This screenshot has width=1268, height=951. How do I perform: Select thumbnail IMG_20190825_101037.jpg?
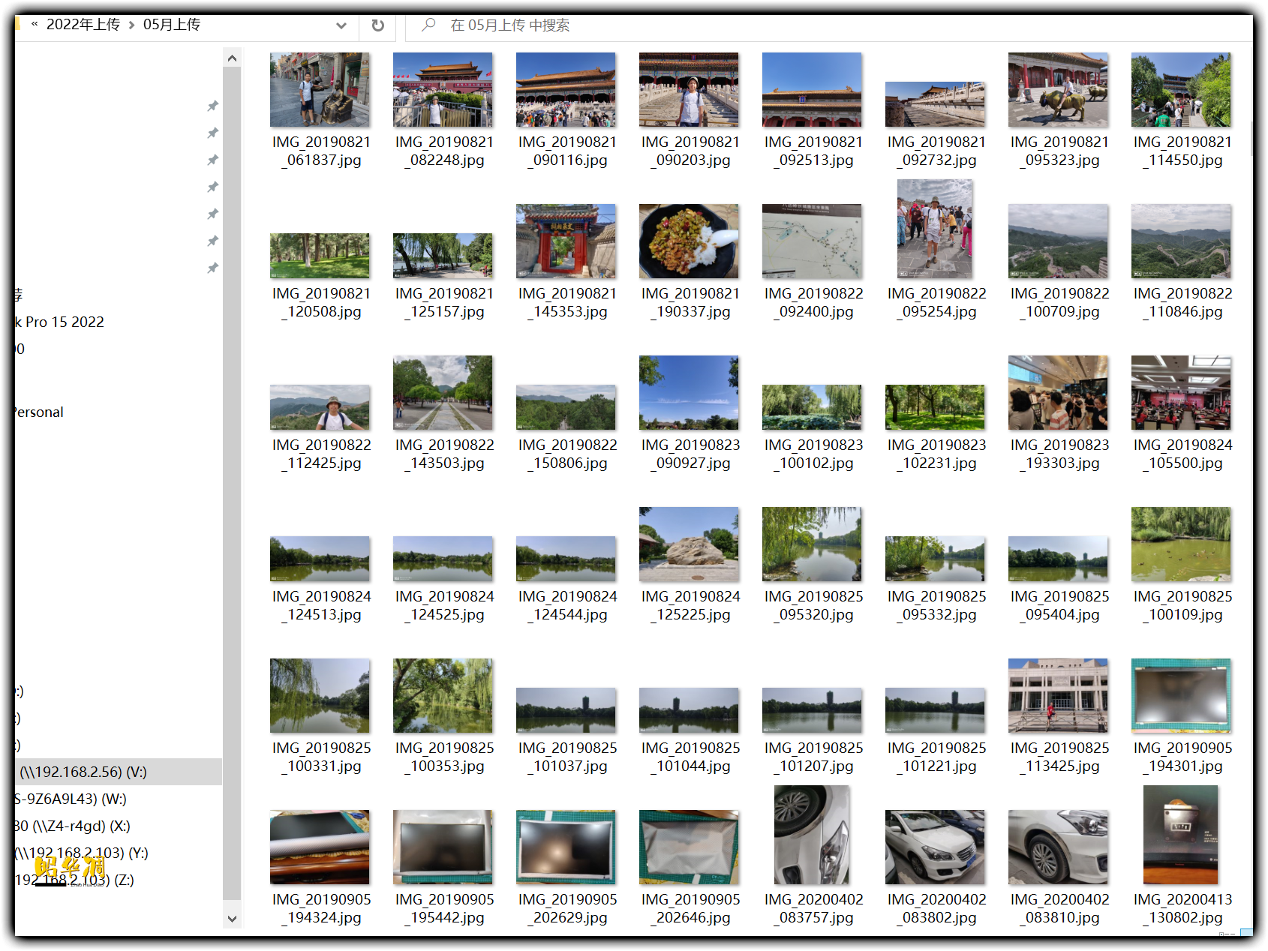coord(566,710)
